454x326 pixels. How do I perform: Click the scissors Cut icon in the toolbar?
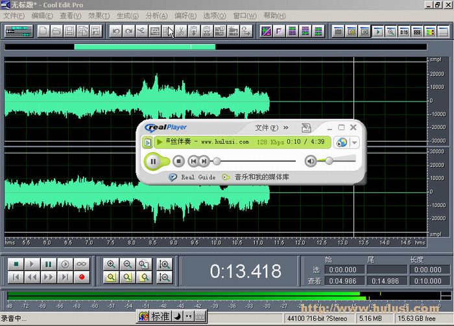pos(181,31)
